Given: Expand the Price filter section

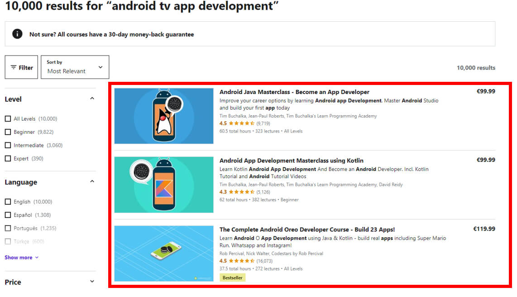Looking at the screenshot, I should [92, 282].
